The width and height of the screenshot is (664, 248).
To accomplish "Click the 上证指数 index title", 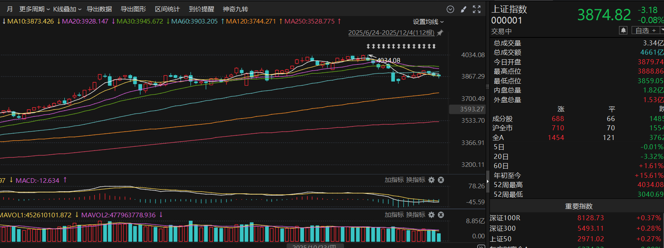I will [509, 9].
